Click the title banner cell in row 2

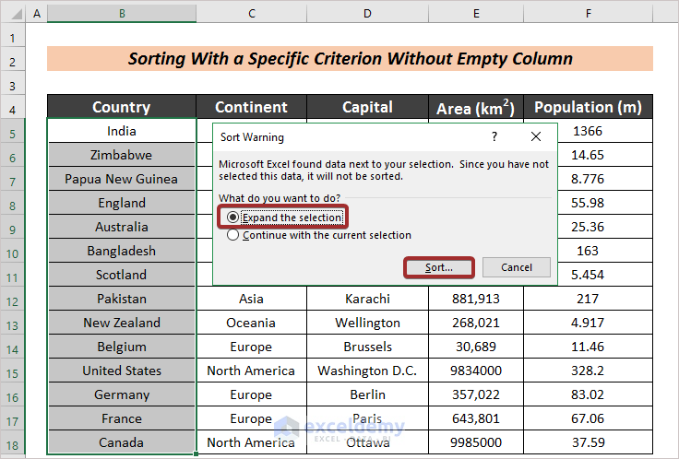350,59
